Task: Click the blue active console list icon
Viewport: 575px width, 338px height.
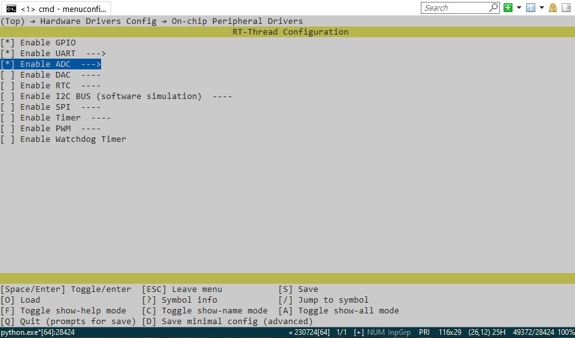Action: (531, 8)
